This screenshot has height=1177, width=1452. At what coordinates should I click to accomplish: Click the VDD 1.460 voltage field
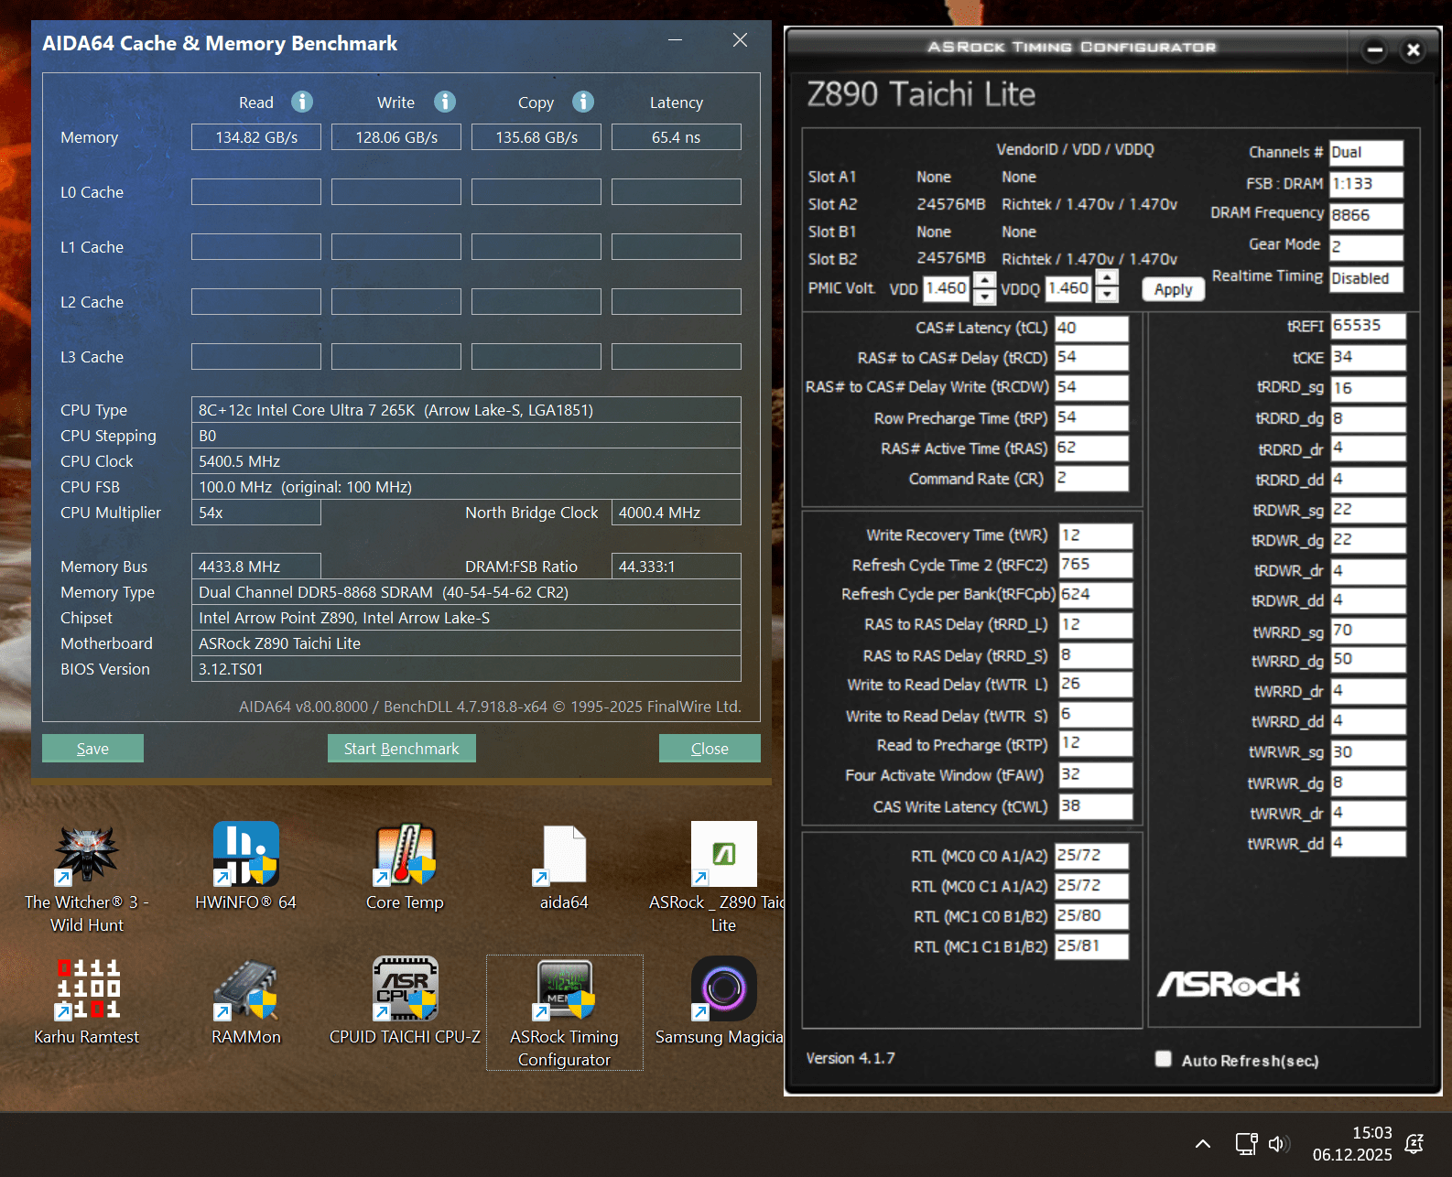point(946,288)
